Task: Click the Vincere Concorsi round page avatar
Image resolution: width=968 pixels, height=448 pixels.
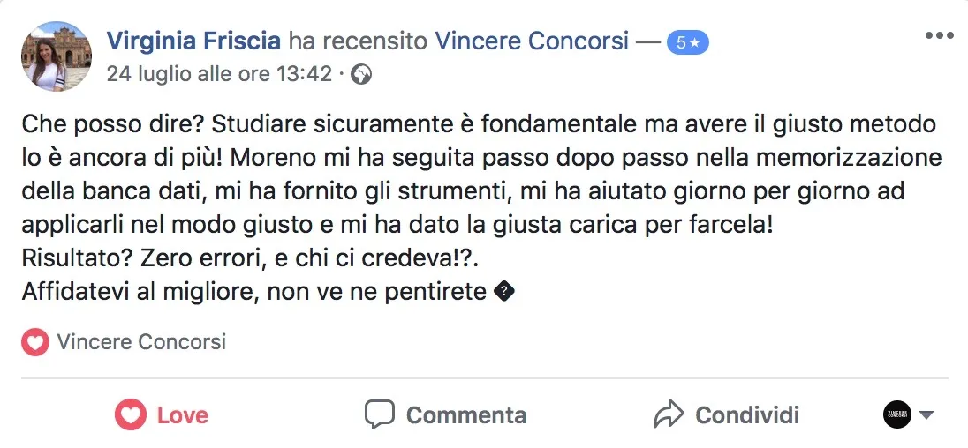Action: pyautogui.click(x=896, y=414)
